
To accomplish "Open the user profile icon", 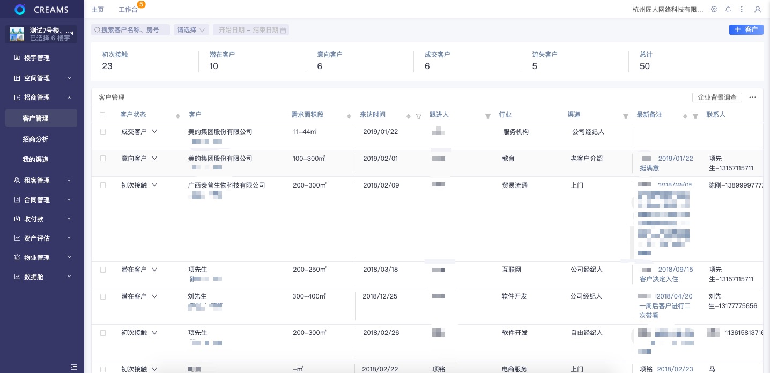I will coord(757,10).
